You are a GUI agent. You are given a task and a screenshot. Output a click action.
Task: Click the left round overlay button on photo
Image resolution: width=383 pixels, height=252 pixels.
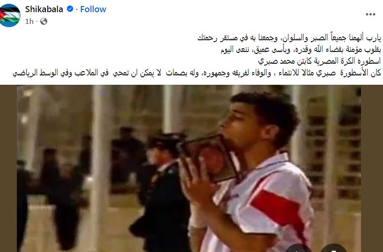tap(298, 248)
